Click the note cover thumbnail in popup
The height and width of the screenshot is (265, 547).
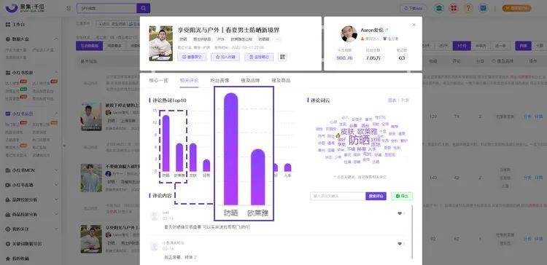[x=160, y=43]
